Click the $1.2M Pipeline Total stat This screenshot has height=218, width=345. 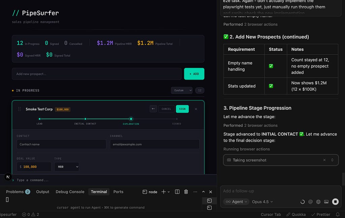pyautogui.click(x=155, y=43)
